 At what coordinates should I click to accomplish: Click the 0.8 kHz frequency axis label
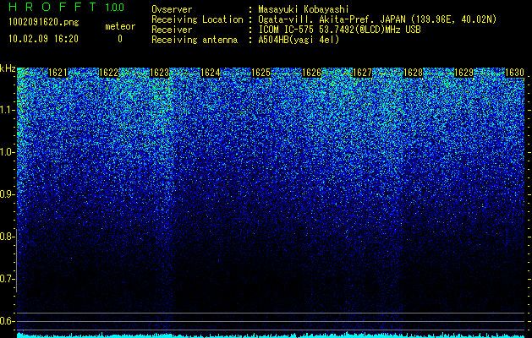(x=7, y=237)
